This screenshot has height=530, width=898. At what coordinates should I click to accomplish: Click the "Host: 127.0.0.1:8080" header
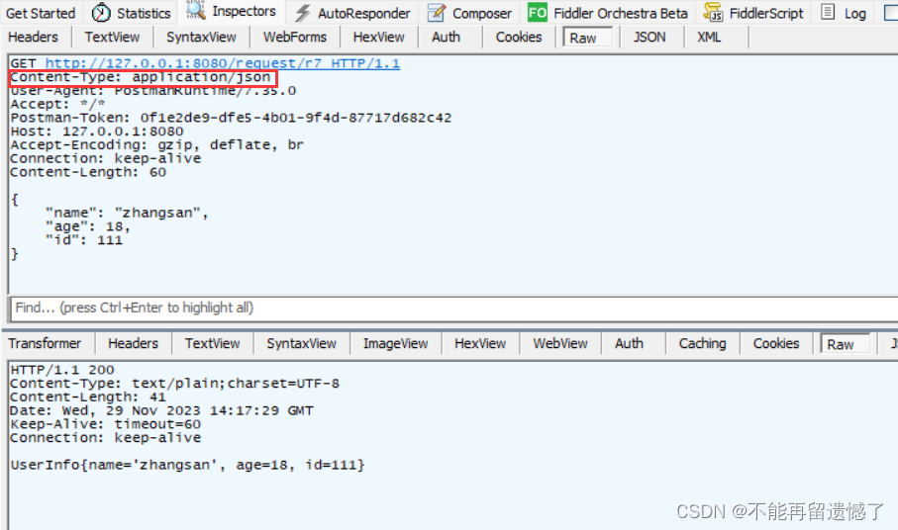pos(97,132)
